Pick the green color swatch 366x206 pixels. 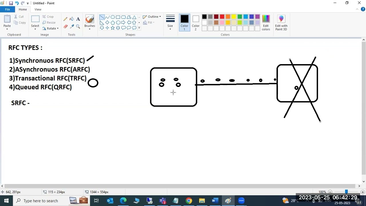point(240,17)
